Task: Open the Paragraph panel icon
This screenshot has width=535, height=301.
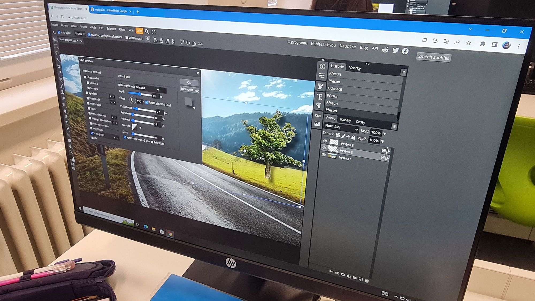Action: tap(319, 105)
